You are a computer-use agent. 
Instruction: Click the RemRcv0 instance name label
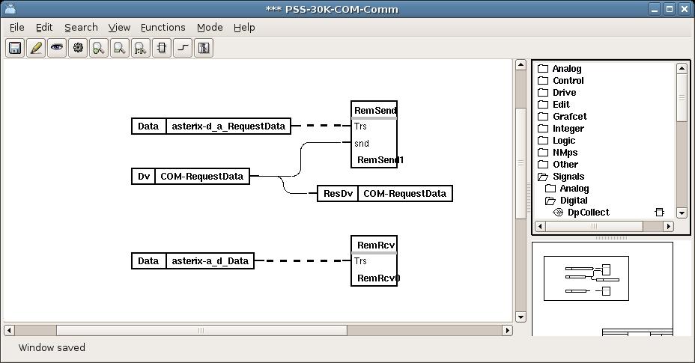coord(378,278)
